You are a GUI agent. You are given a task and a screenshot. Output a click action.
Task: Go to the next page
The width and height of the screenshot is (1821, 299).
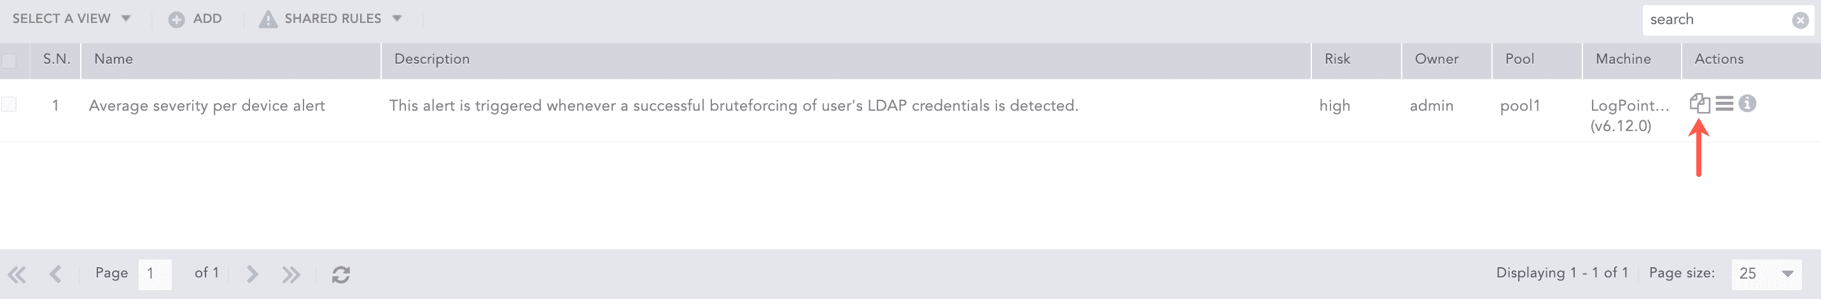pos(253,274)
